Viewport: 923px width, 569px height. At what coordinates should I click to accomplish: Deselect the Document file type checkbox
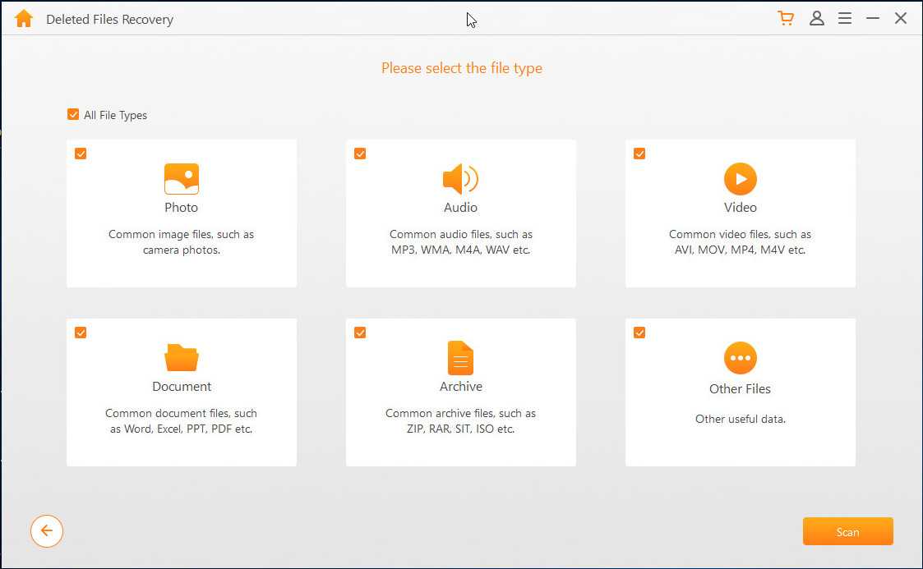[81, 333]
